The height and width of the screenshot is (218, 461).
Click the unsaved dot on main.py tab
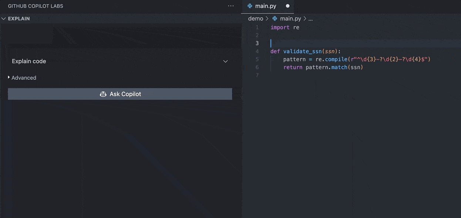point(287,6)
